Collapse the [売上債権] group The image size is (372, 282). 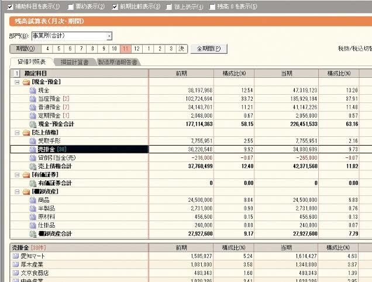coord(17,133)
